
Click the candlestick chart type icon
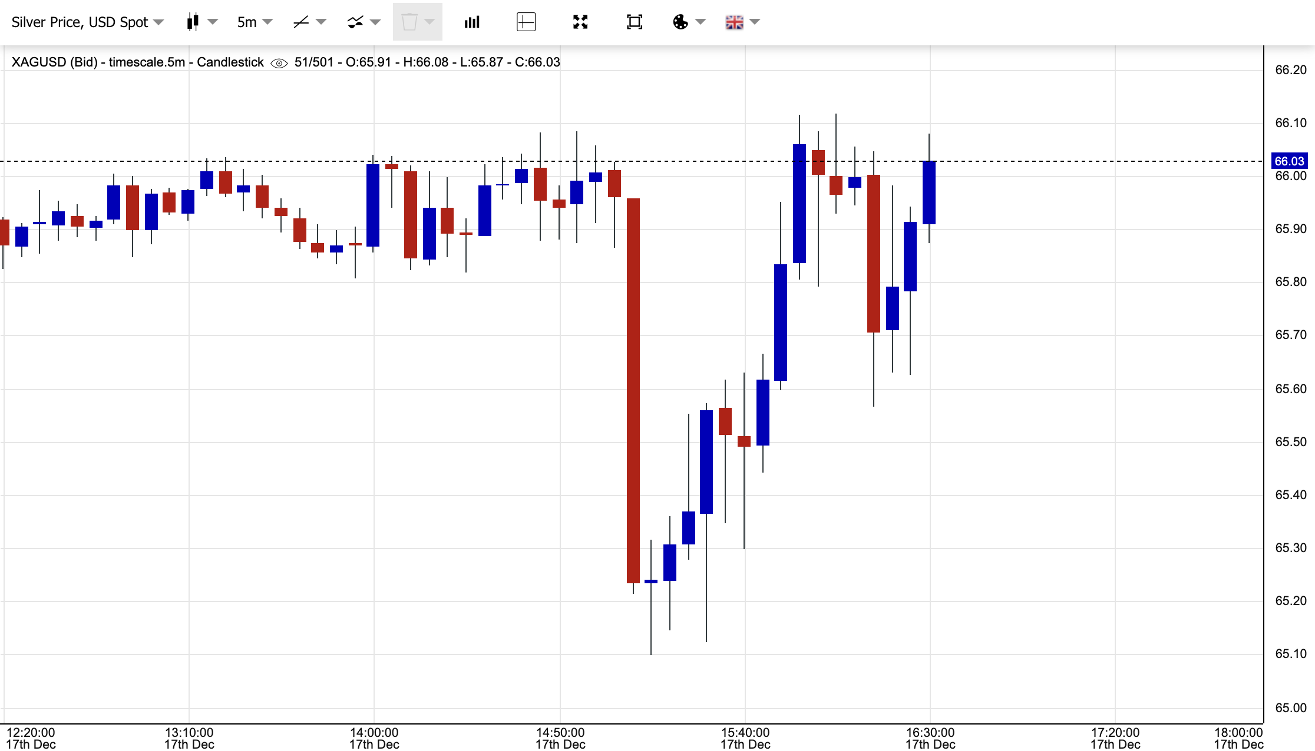192,22
